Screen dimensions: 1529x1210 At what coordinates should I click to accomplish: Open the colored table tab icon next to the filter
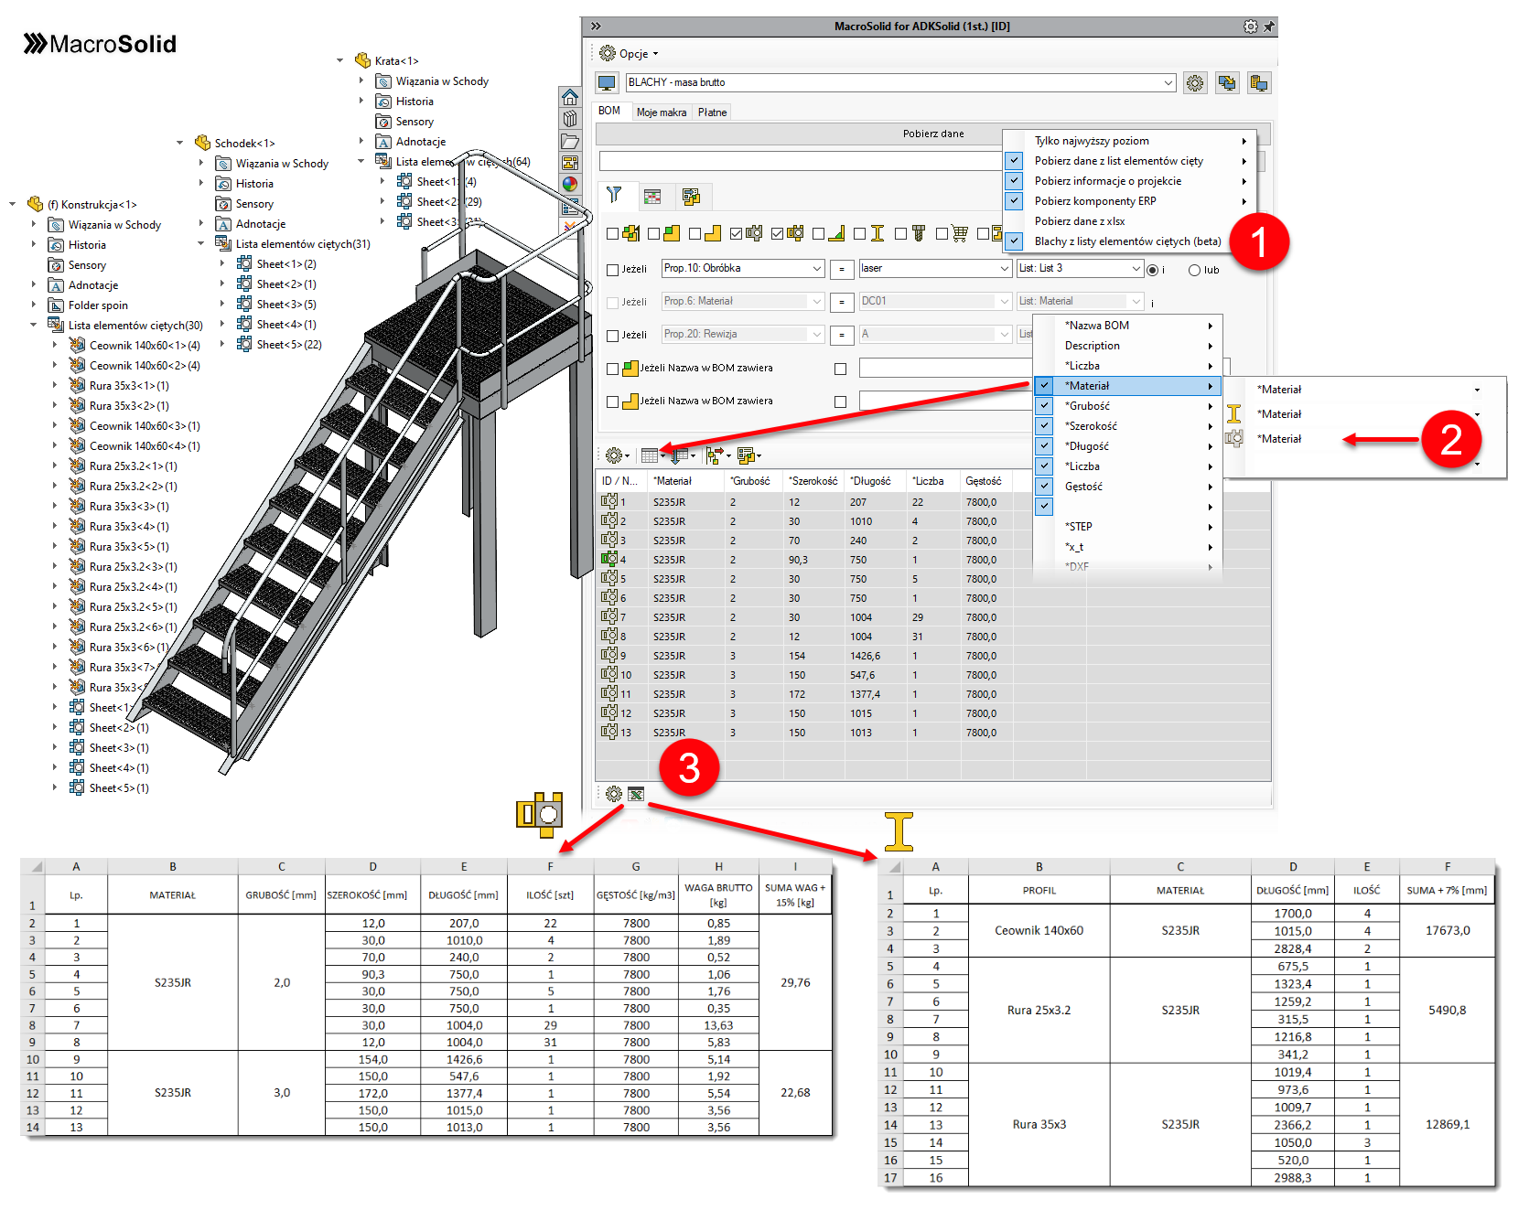[x=652, y=197]
